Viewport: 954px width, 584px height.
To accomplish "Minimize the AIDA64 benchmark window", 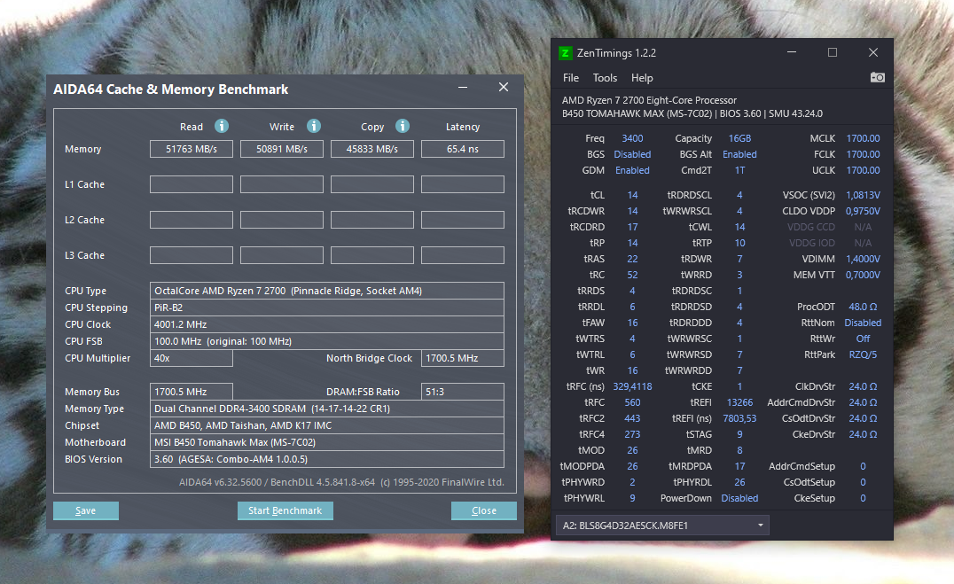I will (x=463, y=88).
